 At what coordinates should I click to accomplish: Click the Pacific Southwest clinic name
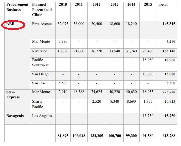click(40, 62)
